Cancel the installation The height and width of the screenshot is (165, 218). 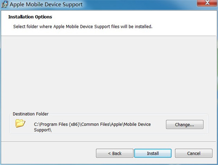click(193, 153)
